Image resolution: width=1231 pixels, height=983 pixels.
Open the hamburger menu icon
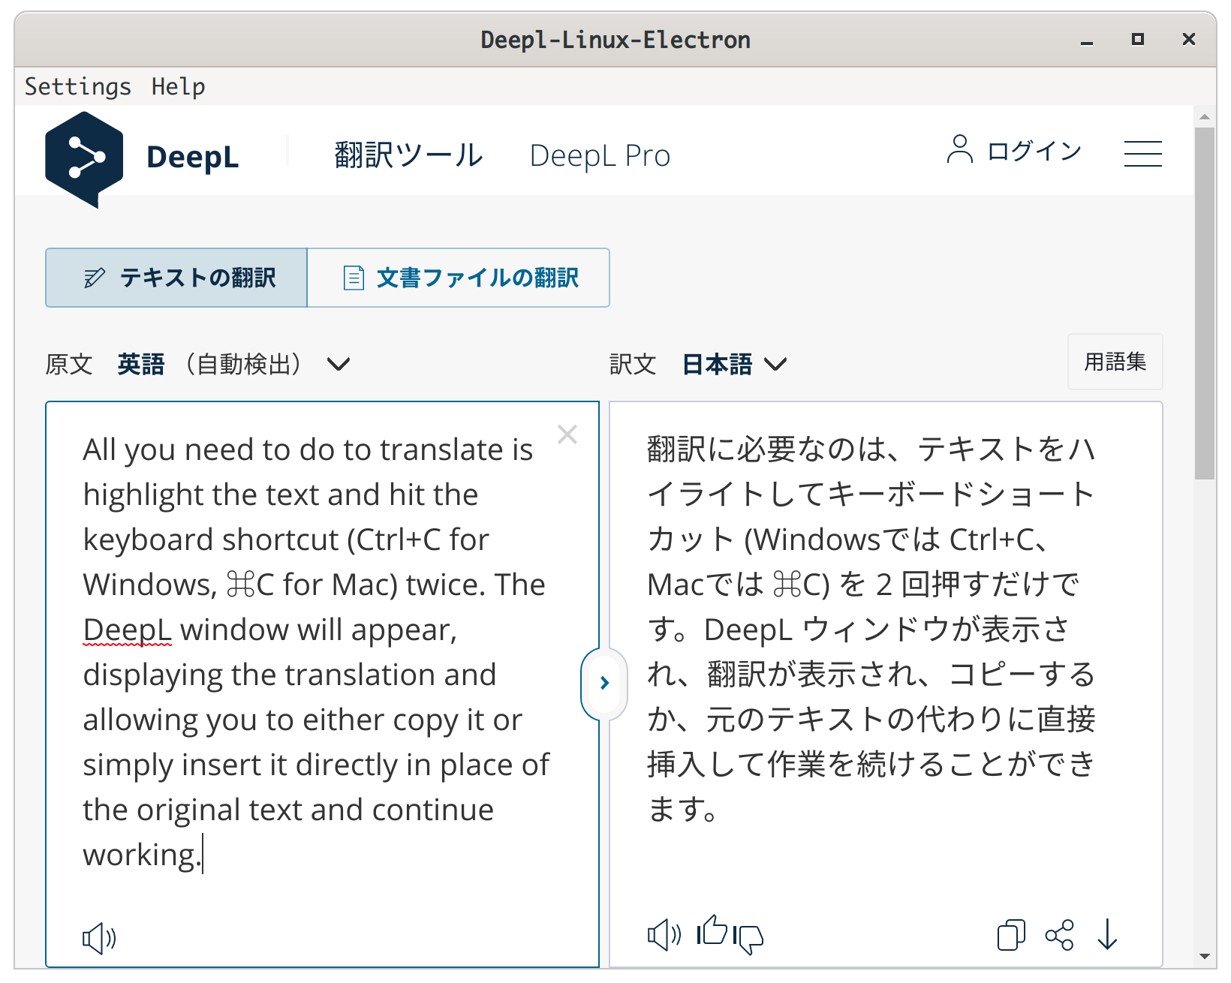click(1142, 154)
